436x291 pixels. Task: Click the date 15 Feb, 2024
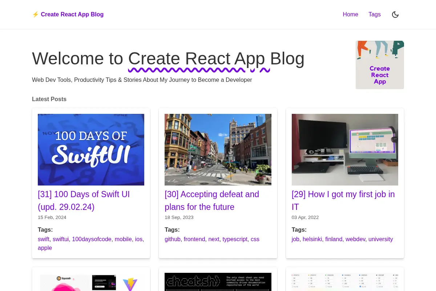pos(52,218)
